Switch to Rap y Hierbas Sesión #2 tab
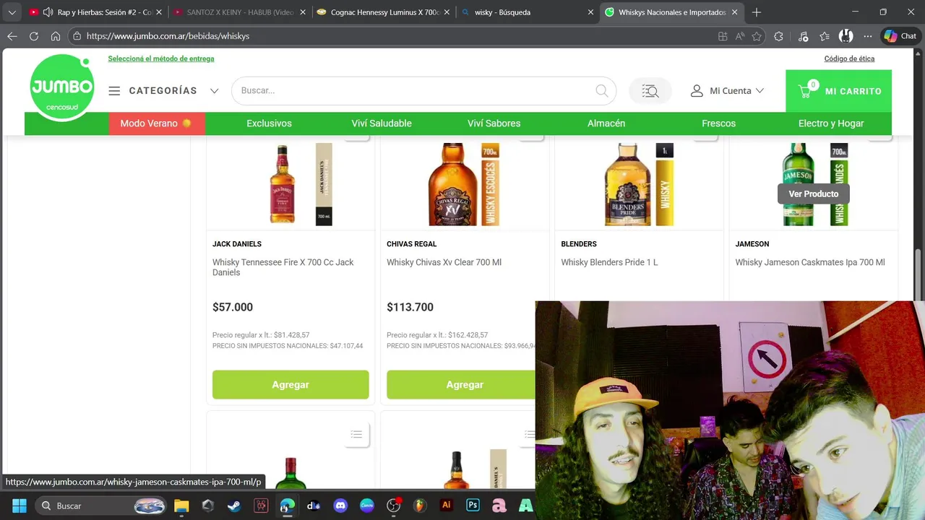Viewport: 925px width, 520px height. [94, 12]
